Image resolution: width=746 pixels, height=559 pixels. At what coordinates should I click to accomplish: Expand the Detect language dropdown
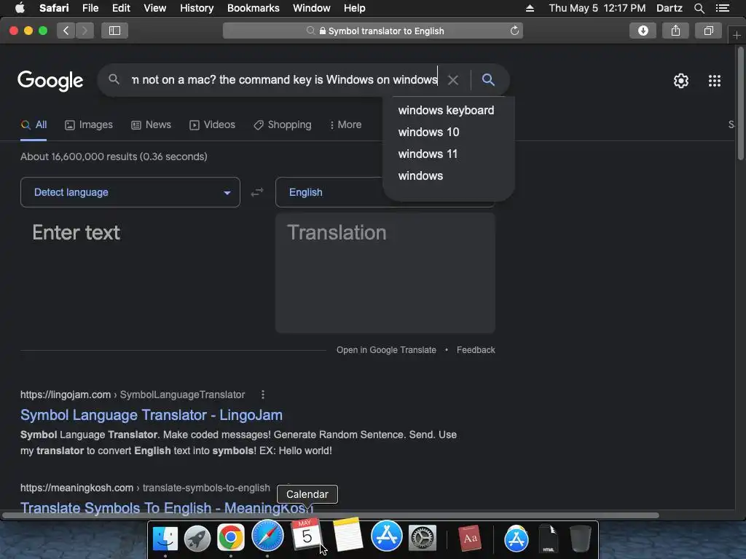130,192
